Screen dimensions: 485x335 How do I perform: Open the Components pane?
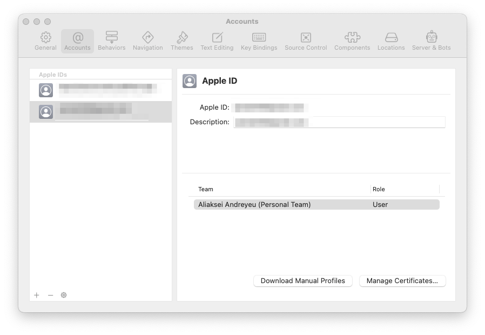point(352,41)
